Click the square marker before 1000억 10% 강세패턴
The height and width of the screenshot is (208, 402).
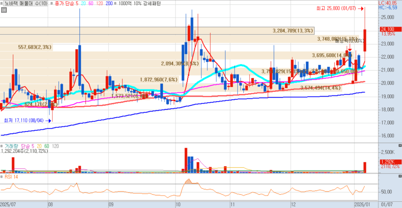[x=115, y=3]
